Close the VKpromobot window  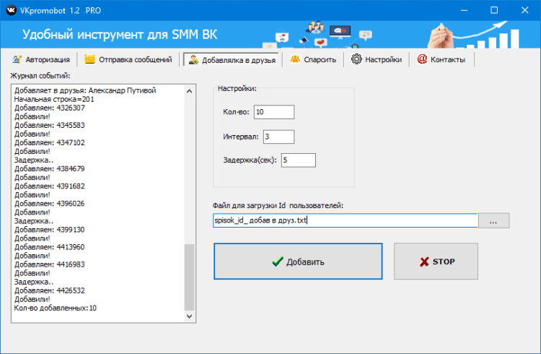(x=525, y=10)
